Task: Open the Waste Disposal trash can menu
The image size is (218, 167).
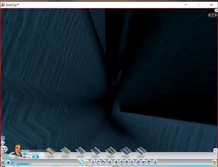Action: [116, 162]
